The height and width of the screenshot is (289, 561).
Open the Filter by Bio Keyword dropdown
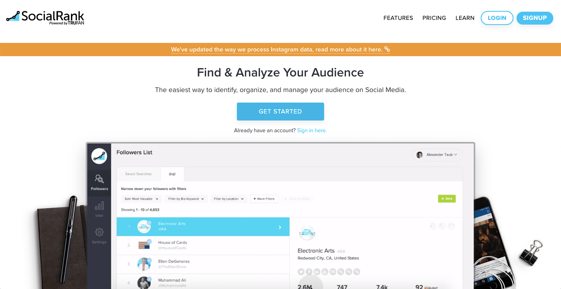186,199
